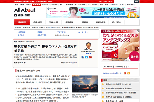This screenshot has width=154, height=102.
Task: Select 車・バイク category
Action: pyautogui.click(x=130, y=5)
